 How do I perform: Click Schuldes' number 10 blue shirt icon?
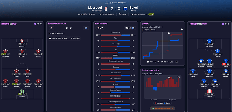click(x=209, y=41)
